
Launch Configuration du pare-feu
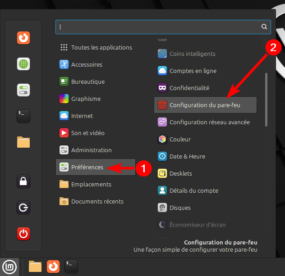tap(205, 105)
